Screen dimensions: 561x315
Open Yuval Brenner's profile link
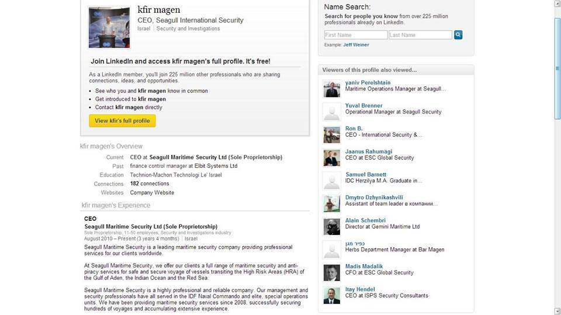pos(363,106)
